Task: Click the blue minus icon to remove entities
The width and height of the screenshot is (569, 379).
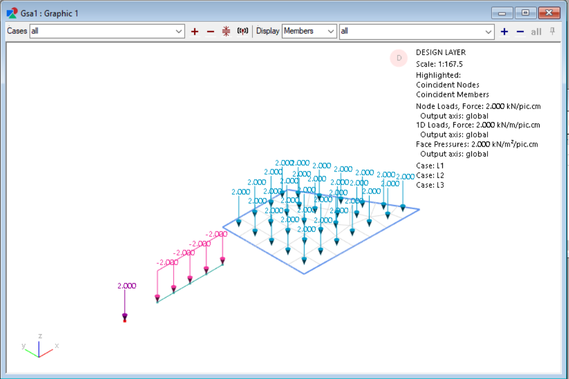Action: (x=519, y=31)
